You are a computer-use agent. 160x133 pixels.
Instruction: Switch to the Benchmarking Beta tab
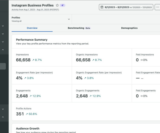79,28
